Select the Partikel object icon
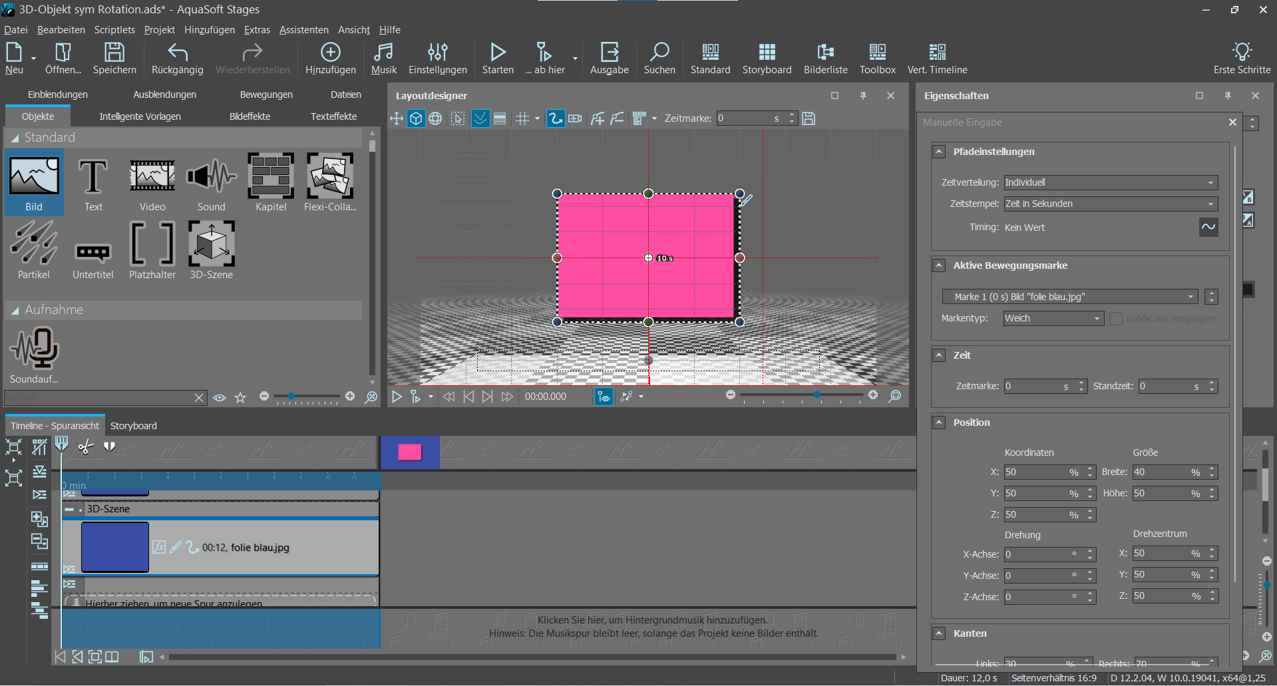1277x686 pixels. [33, 244]
